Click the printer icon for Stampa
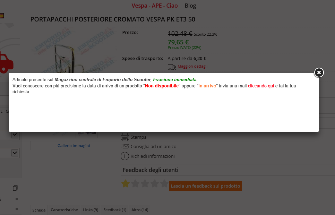The height and width of the screenshot is (215, 335). tap(125, 137)
